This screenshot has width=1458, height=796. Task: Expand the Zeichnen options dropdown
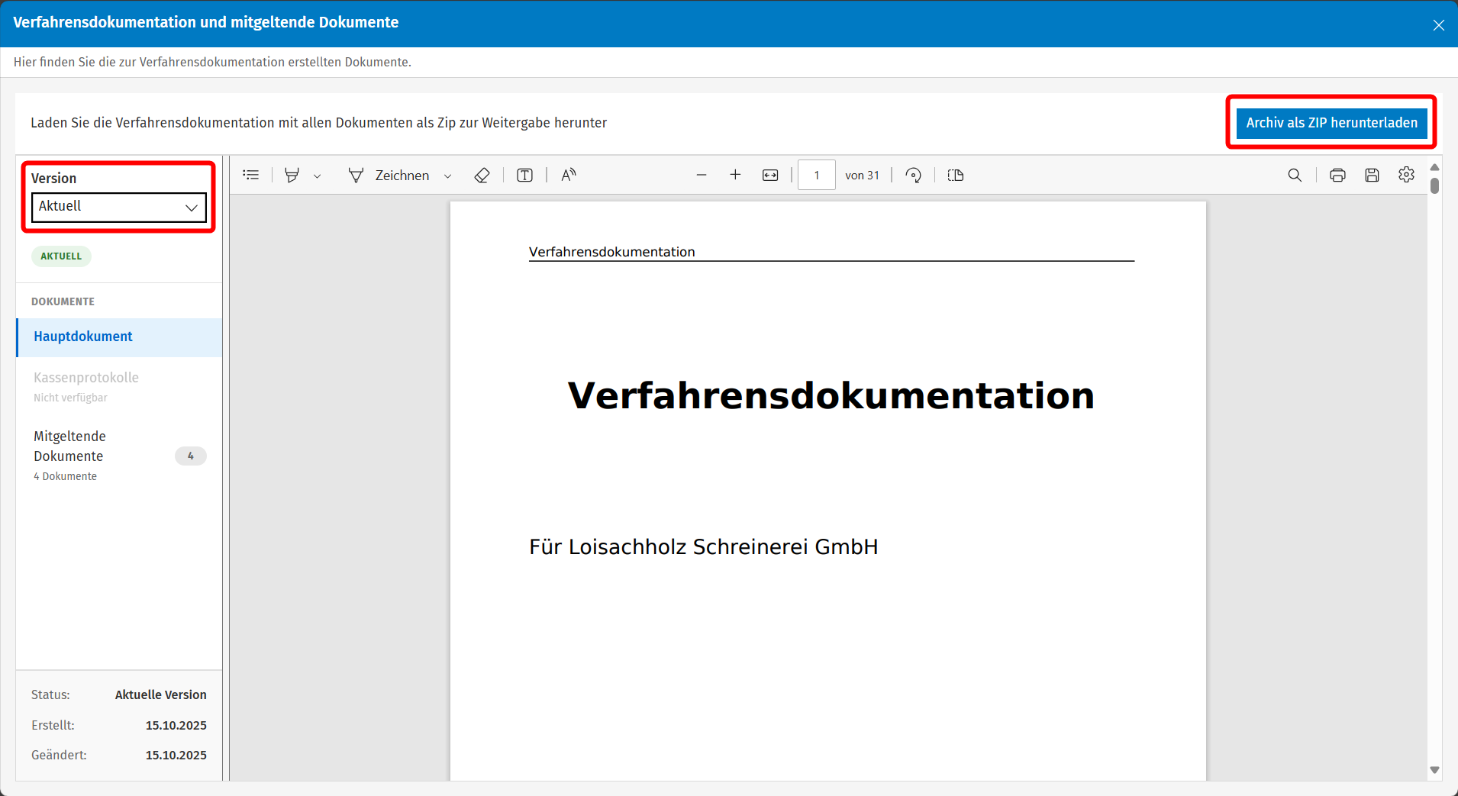(448, 176)
